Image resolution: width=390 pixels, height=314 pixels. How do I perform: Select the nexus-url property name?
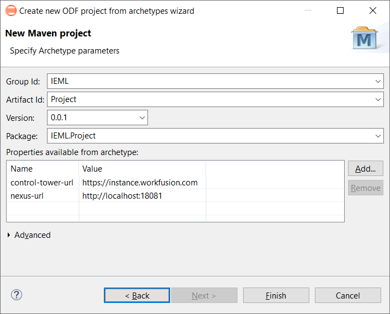[27, 196]
